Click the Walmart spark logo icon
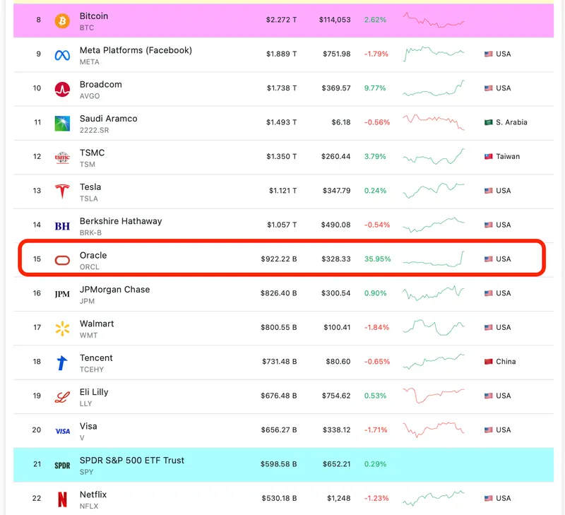Screen dimensions: 565x515 coord(62,328)
